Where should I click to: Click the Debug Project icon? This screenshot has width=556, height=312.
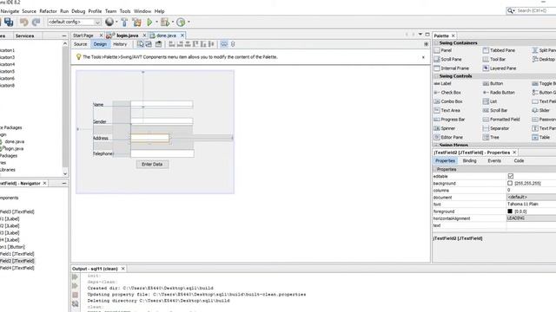[x=165, y=22]
